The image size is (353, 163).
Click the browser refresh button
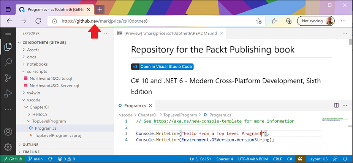pos(38,21)
